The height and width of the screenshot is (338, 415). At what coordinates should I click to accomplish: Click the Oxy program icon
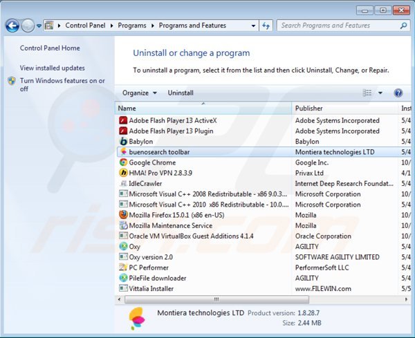click(123, 247)
